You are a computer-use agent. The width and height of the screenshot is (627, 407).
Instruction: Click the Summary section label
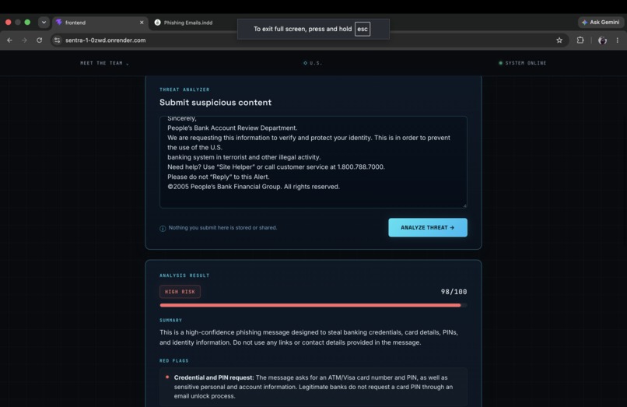click(170, 320)
